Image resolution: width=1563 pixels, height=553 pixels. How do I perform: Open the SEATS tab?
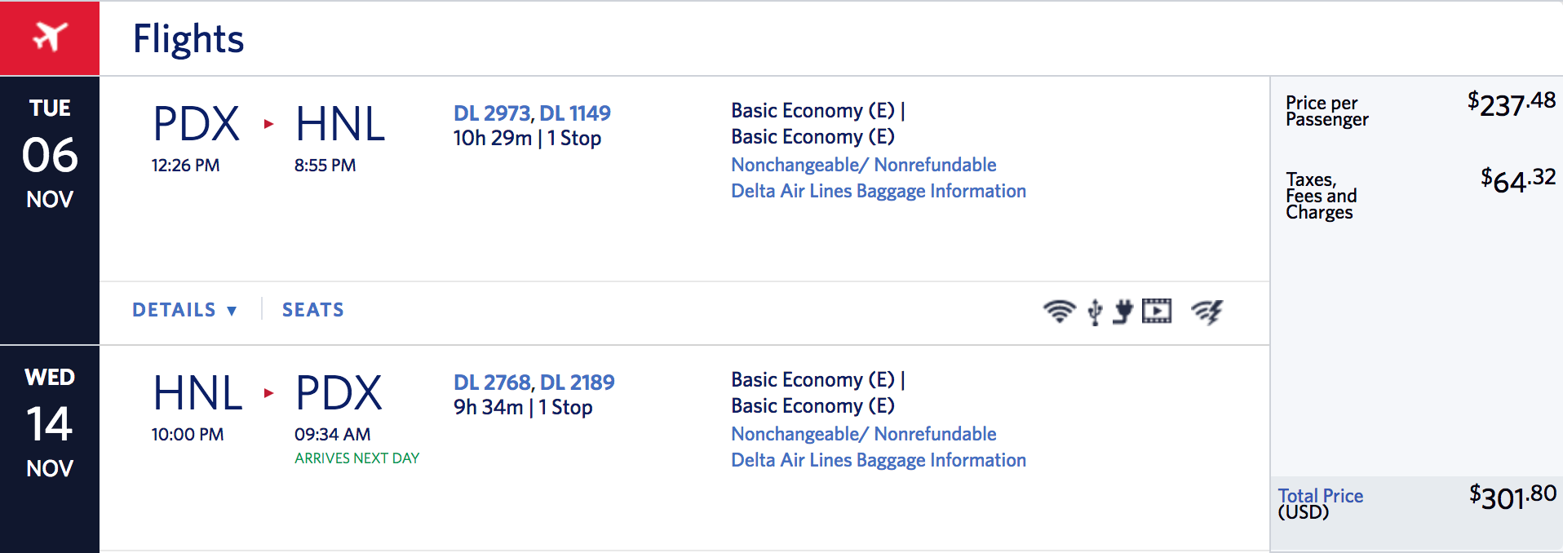pos(312,310)
